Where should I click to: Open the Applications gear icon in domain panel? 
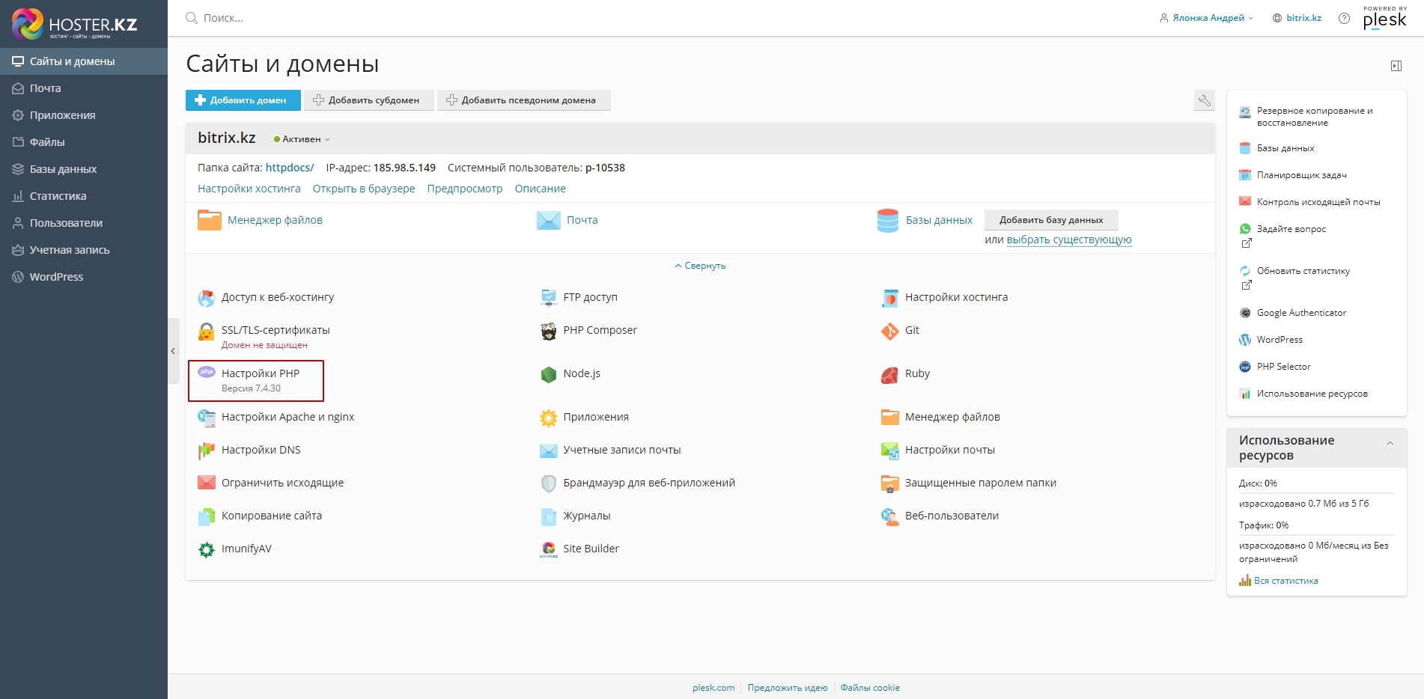(x=549, y=418)
